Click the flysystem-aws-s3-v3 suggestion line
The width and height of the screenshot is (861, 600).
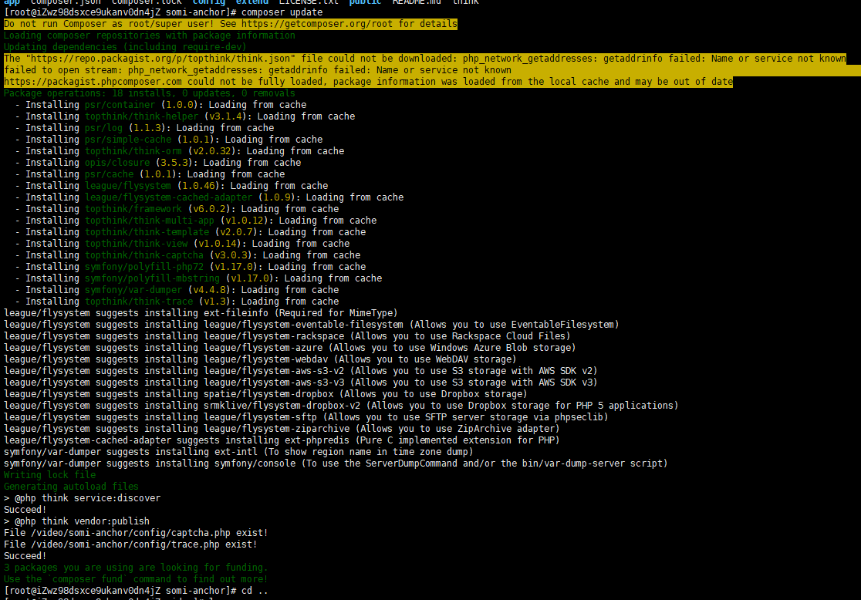point(301,382)
